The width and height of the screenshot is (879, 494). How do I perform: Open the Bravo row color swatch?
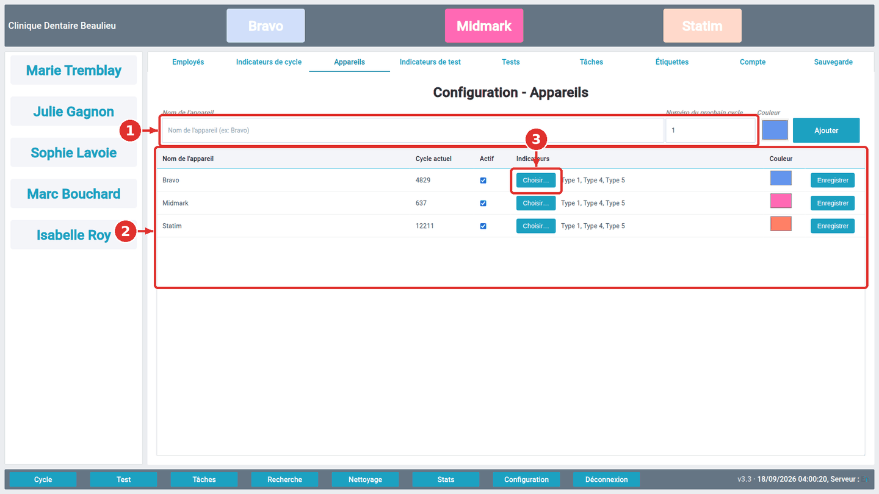[781, 178]
